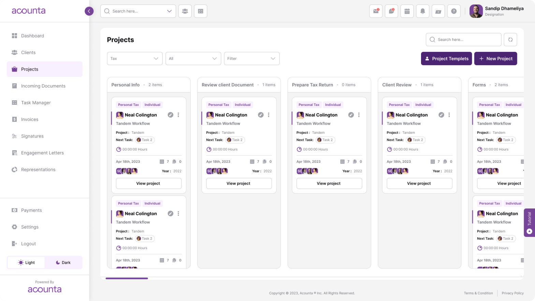Open Task Manager from the sidebar

click(36, 103)
